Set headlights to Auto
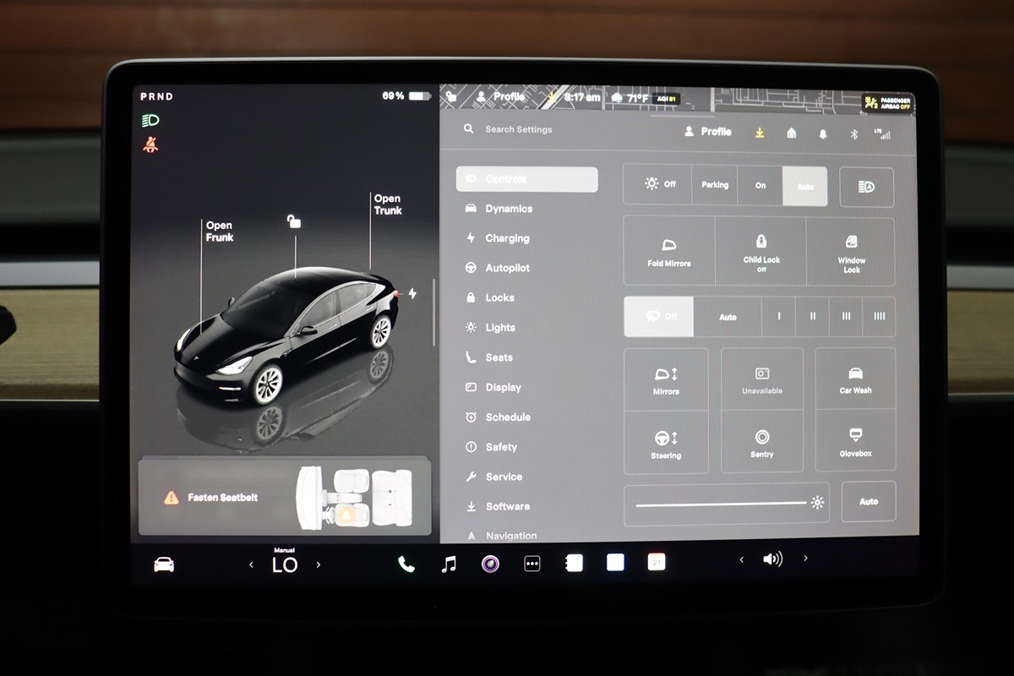Screen dimensions: 1014x676 [804, 185]
